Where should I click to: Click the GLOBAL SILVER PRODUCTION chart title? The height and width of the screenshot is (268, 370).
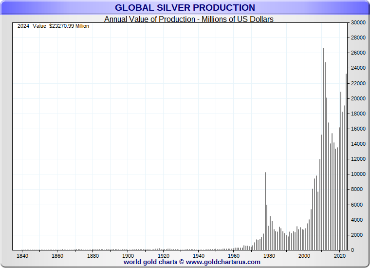(185, 8)
